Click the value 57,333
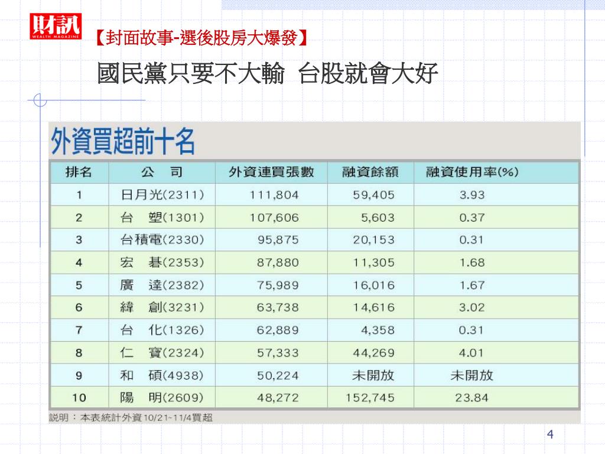Image resolution: width=605 pixels, height=454 pixels. pos(278,353)
